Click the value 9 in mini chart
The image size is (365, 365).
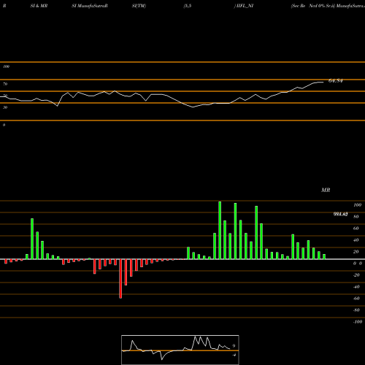click(234, 345)
